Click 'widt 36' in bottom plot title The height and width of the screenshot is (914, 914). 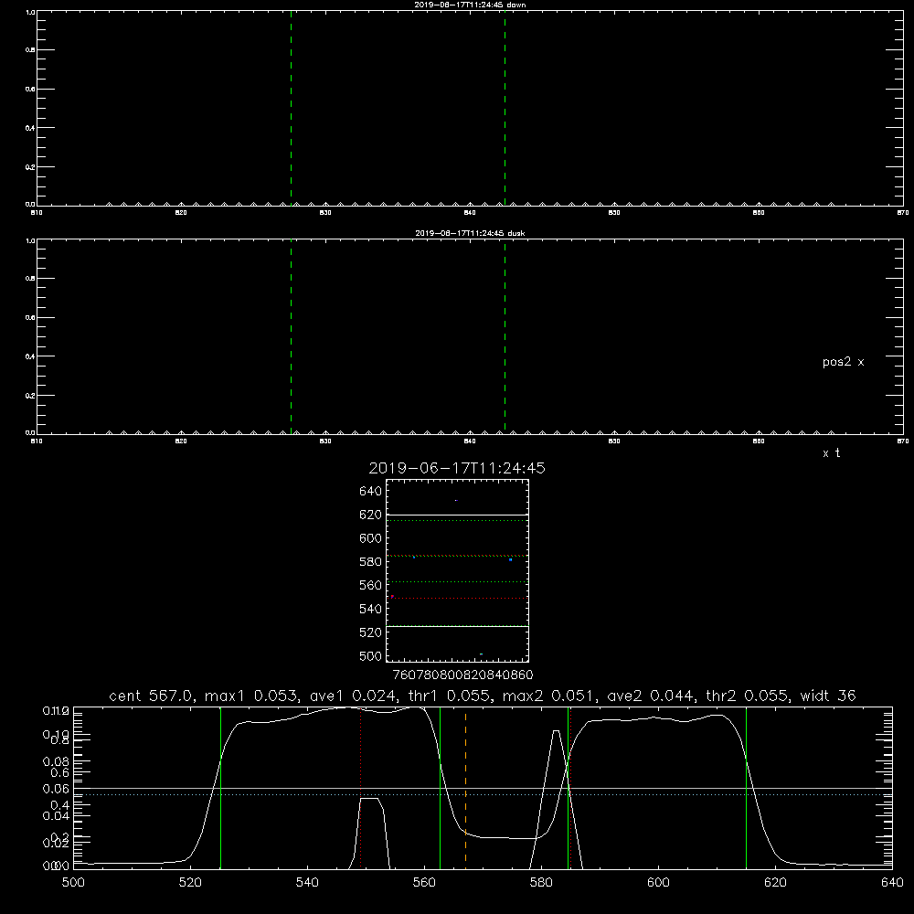[828, 696]
